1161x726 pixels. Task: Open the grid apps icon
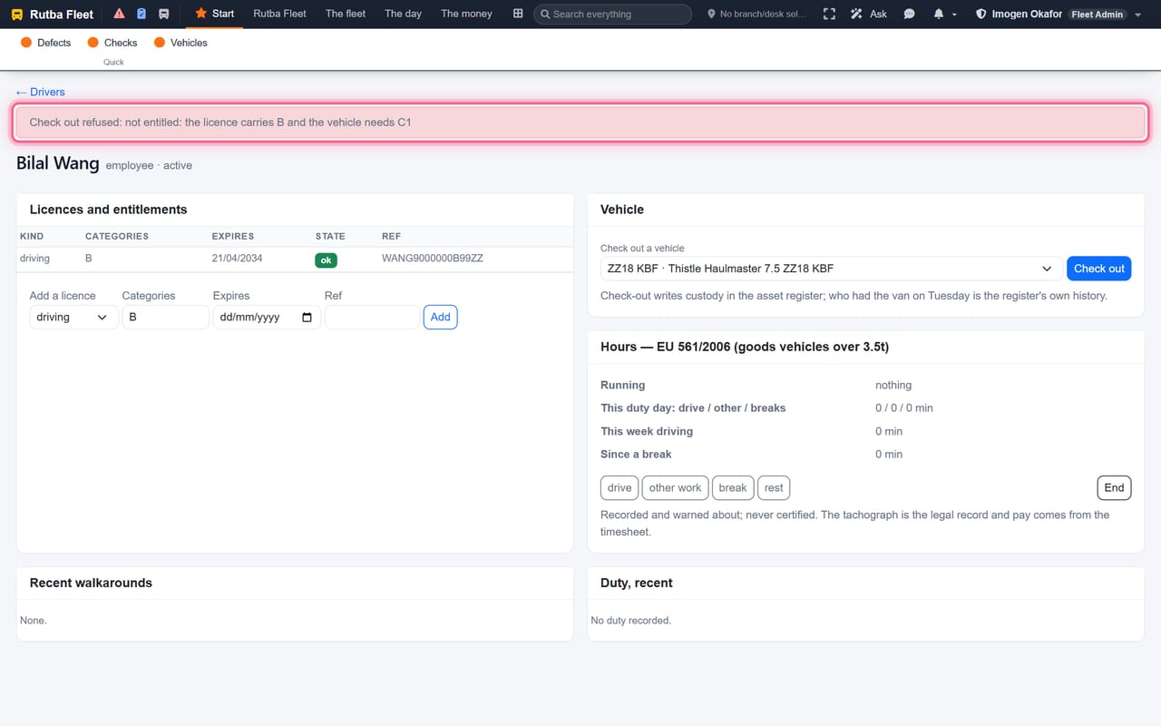[x=518, y=14]
